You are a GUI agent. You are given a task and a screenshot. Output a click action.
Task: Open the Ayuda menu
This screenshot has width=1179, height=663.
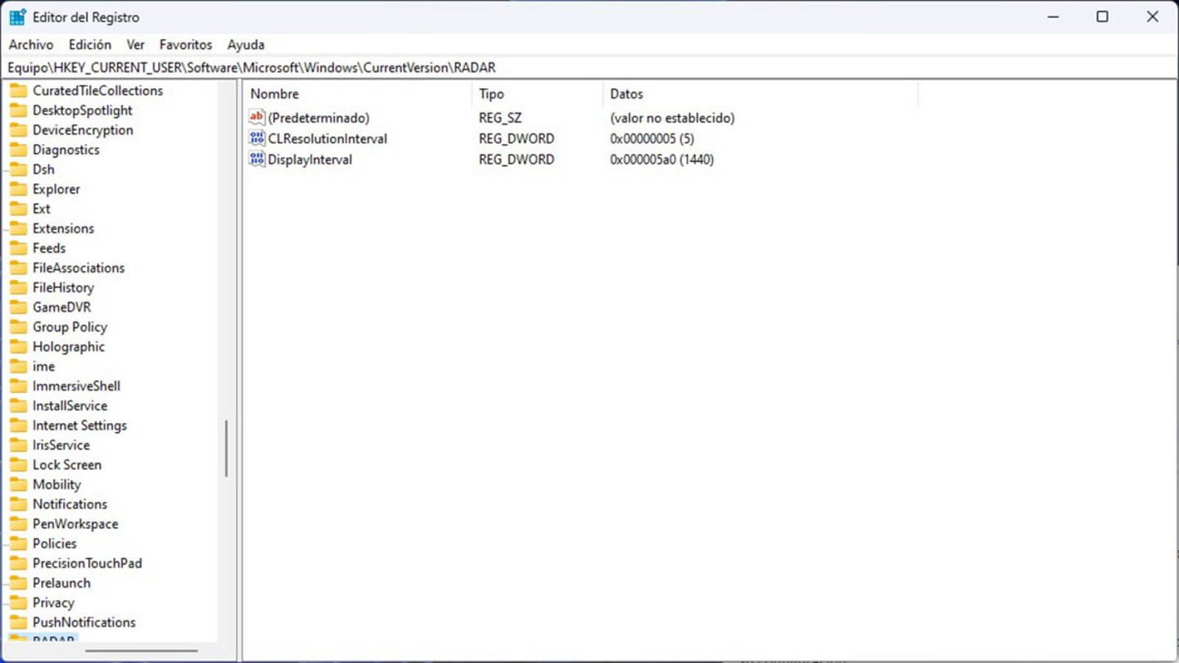coord(246,45)
